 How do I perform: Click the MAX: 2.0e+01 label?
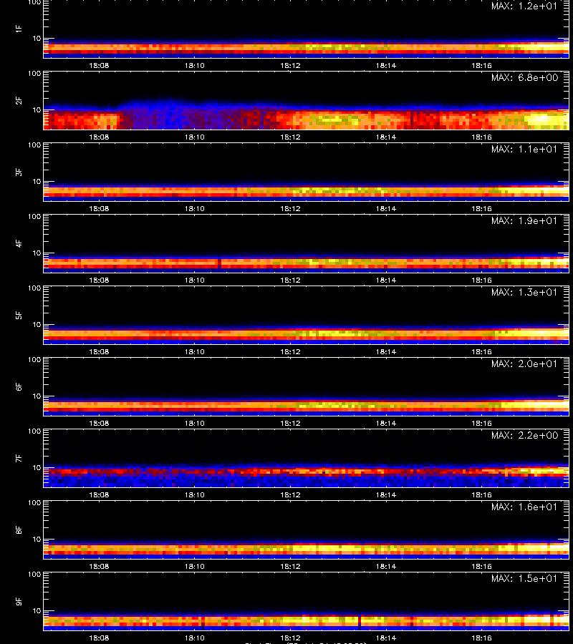coord(524,364)
